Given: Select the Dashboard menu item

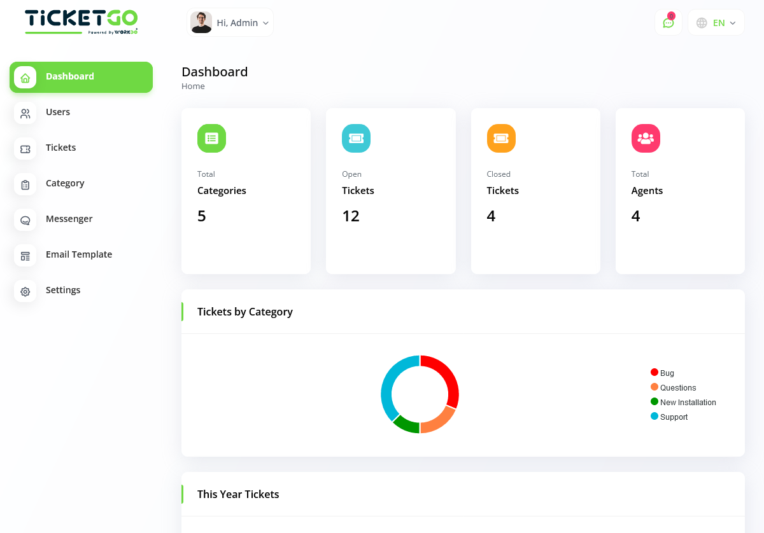Looking at the screenshot, I should click(x=81, y=77).
